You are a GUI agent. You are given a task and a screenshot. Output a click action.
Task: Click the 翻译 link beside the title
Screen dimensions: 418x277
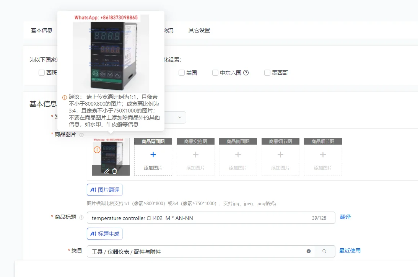coord(345,217)
